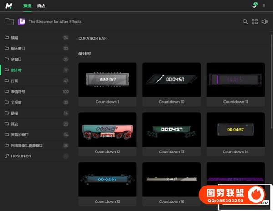Click the vertical scrollbar on the right
The width and height of the screenshot is (273, 211).
[x=271, y=91]
